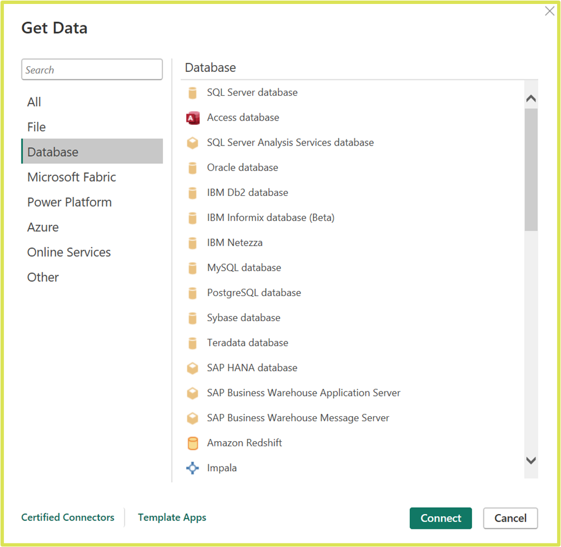Click the MySQL database icon
561x547 pixels.
coord(192,268)
